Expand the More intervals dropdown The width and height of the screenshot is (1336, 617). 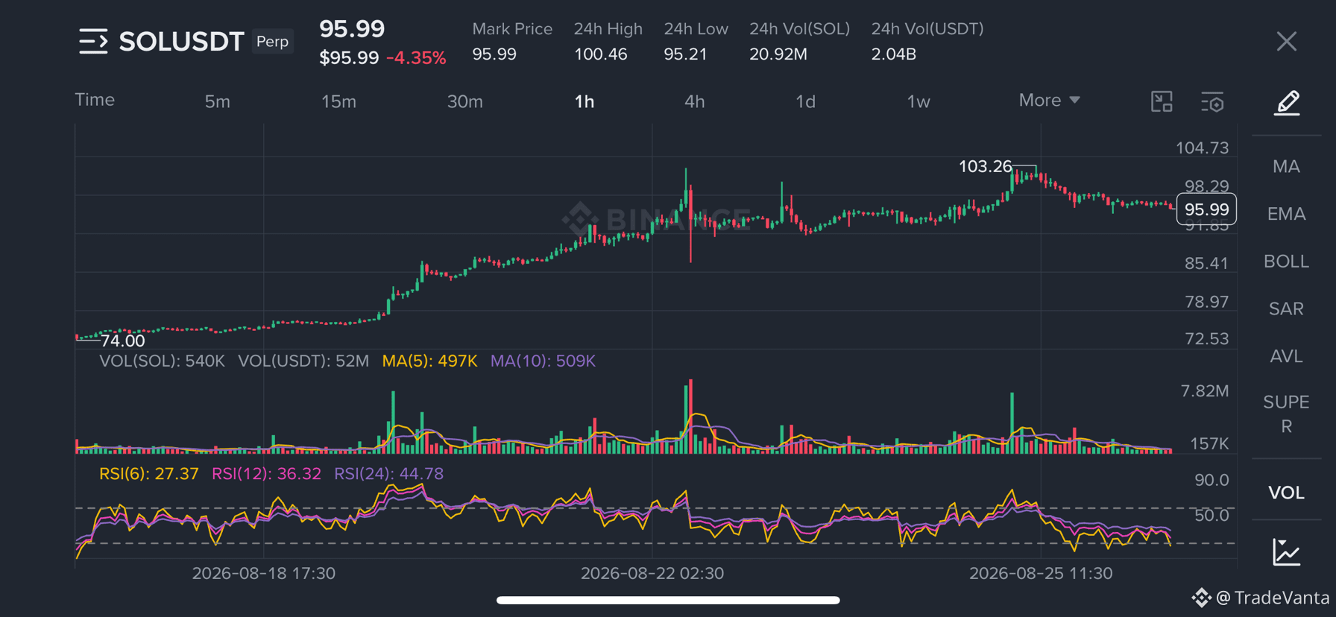click(x=1049, y=100)
